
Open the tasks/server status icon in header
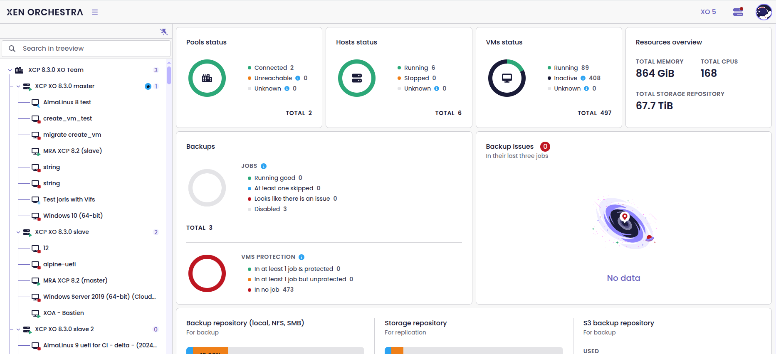(738, 12)
